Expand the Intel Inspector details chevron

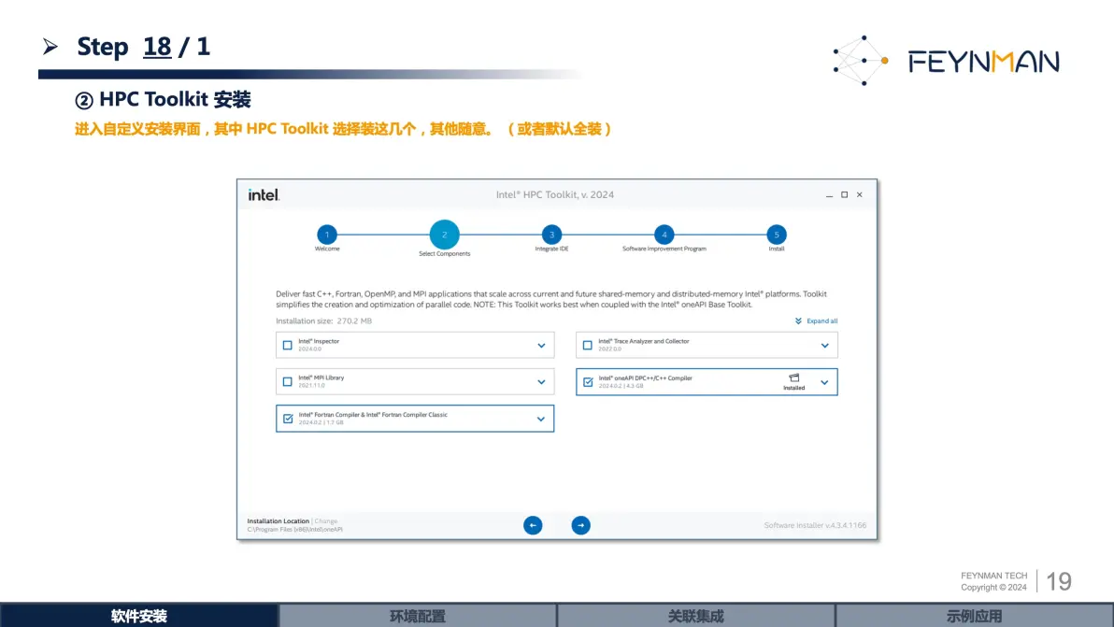pos(541,346)
